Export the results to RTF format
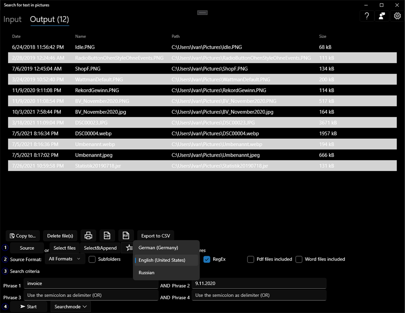 (x=126, y=235)
